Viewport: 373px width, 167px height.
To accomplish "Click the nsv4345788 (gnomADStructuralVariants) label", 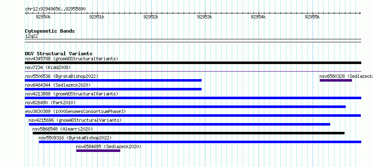I will coord(72,59).
